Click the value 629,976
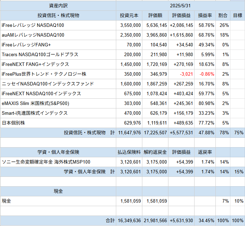Viewport: 245px width, 226px height. click(129, 123)
